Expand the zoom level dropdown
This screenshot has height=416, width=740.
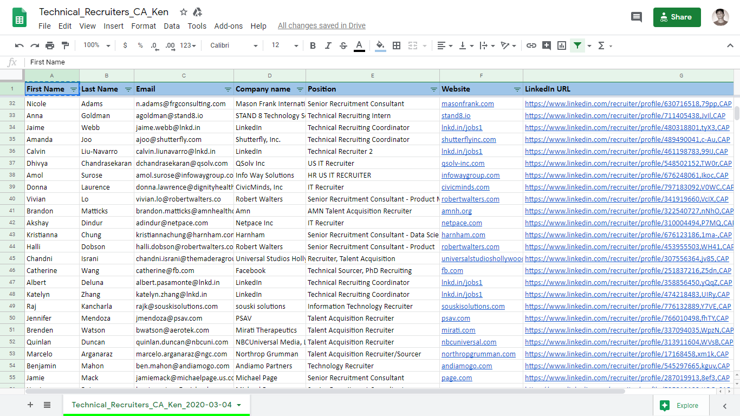97,45
